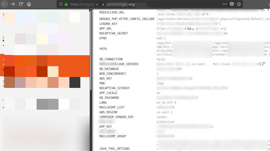Click the web.1 value
Viewport: 270px width, 151px height.
click(x=161, y=38)
